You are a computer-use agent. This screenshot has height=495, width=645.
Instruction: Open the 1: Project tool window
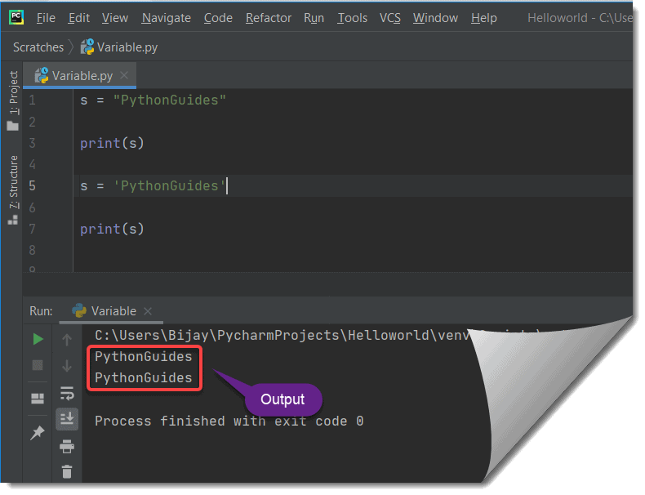pos(14,92)
